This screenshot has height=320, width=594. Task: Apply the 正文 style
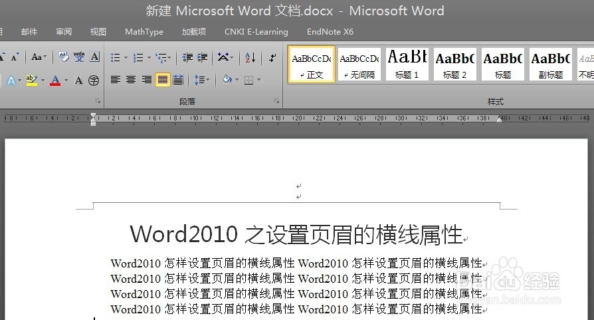coord(312,64)
